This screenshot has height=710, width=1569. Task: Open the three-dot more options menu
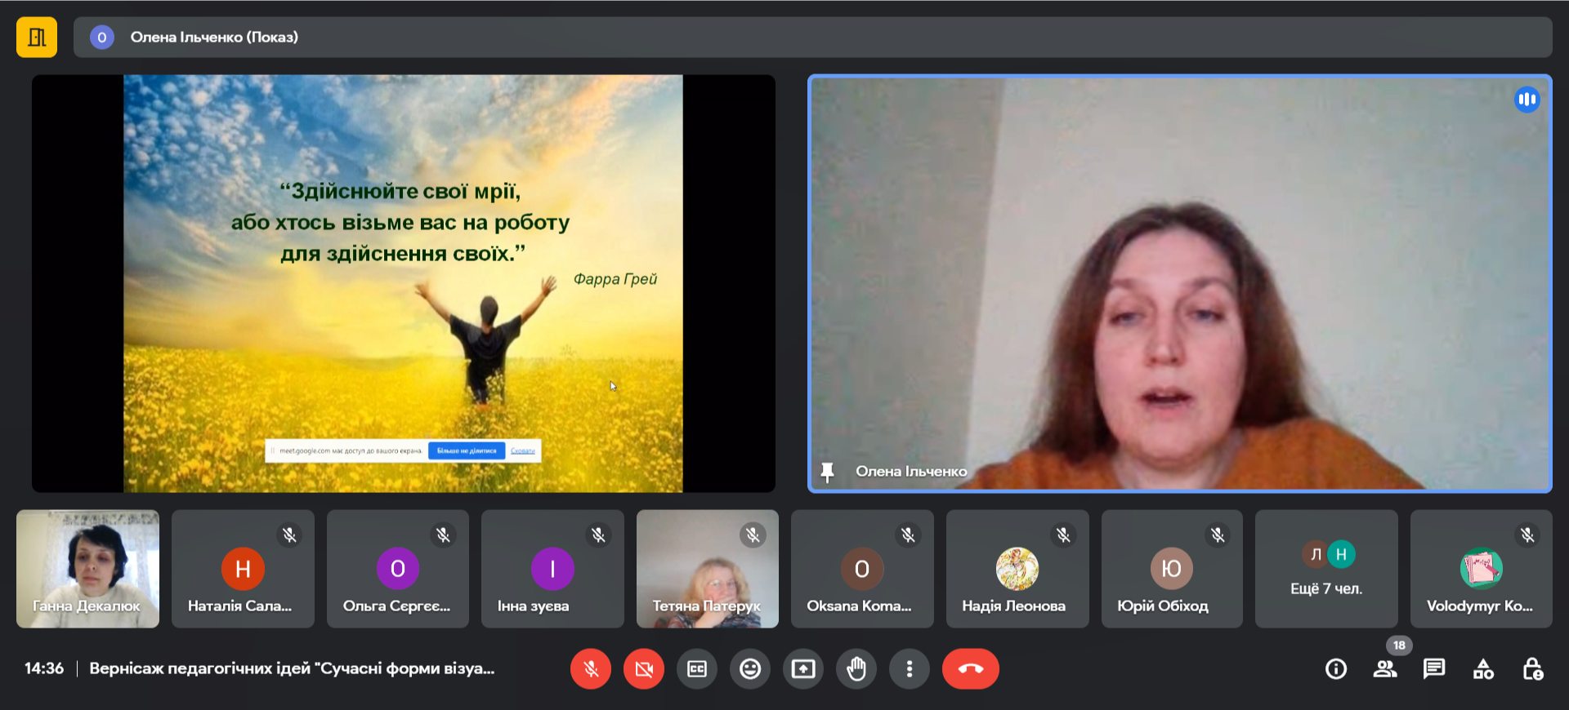(x=910, y=669)
